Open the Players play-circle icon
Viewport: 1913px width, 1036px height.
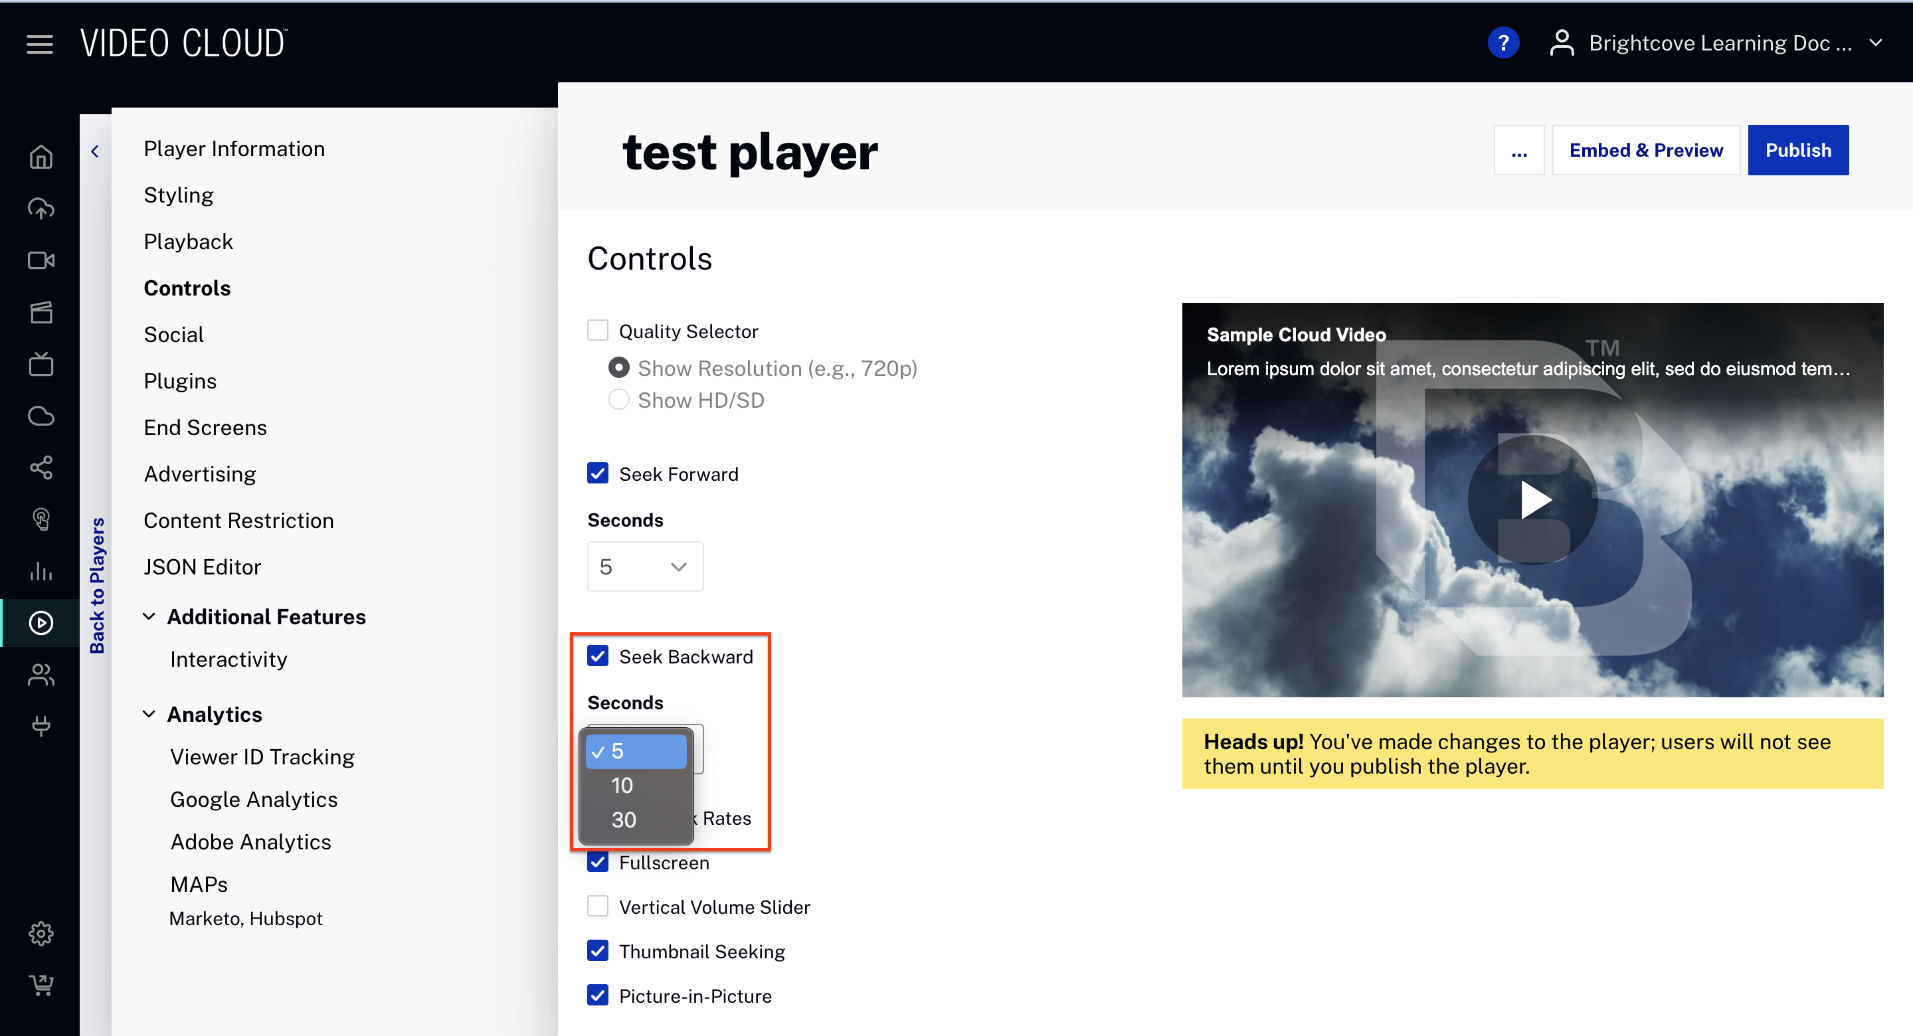pos(41,622)
